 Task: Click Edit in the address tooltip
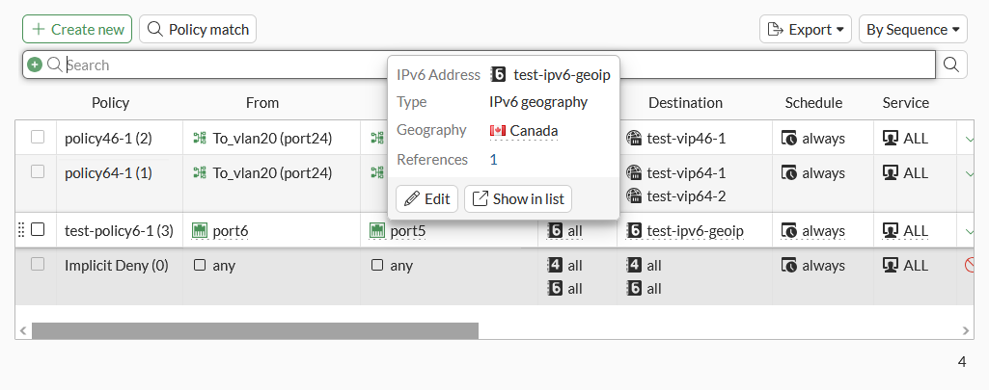click(x=427, y=199)
